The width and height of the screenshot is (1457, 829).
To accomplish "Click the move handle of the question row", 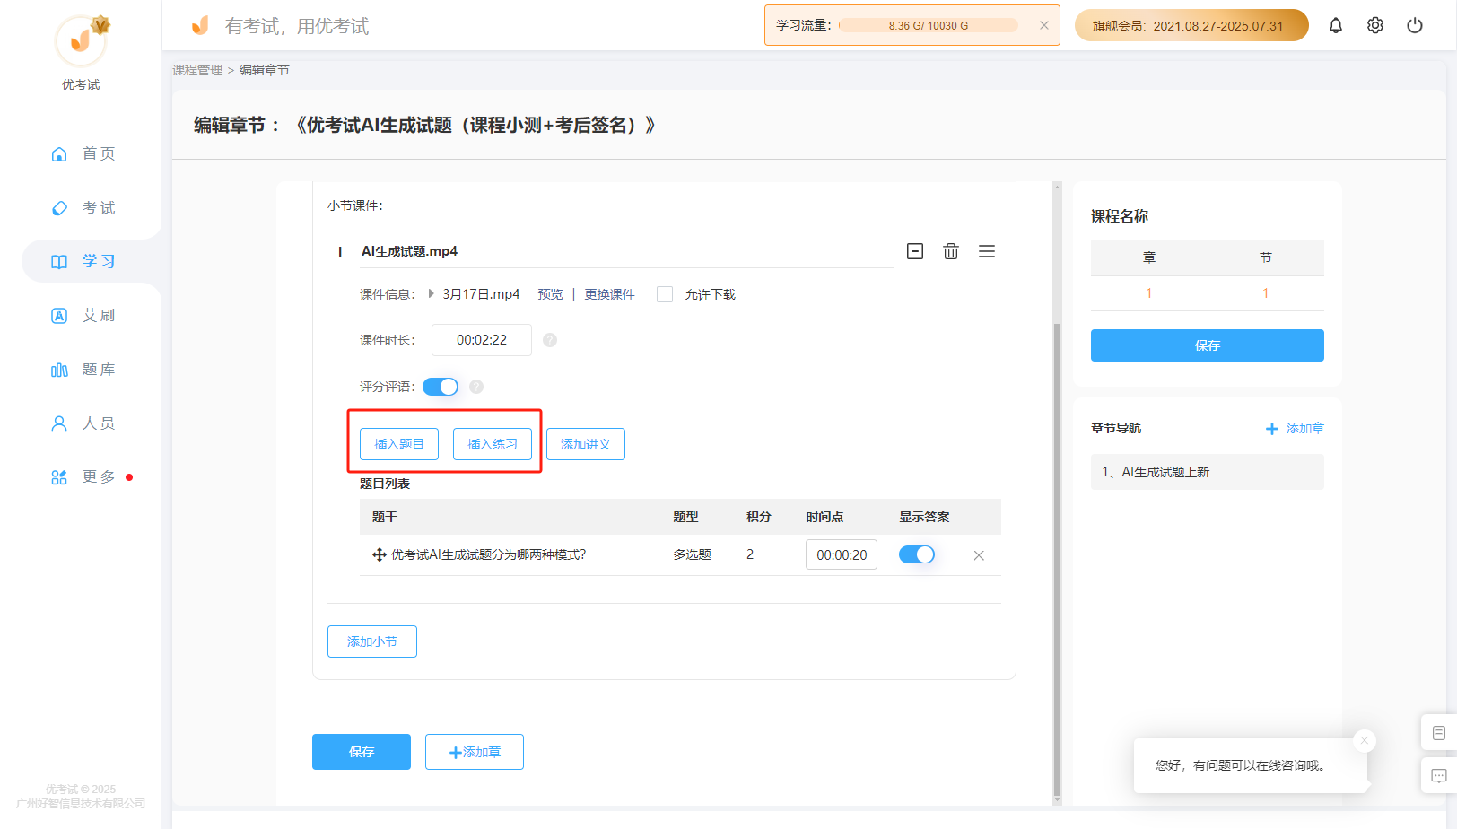I will click(x=380, y=555).
